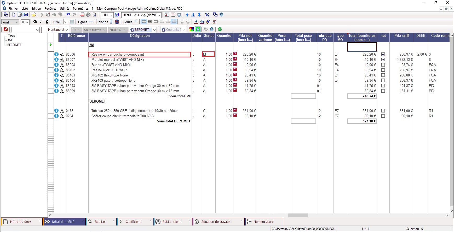Click the font color A icon
Screen dimensions: 454x232
[196, 22]
